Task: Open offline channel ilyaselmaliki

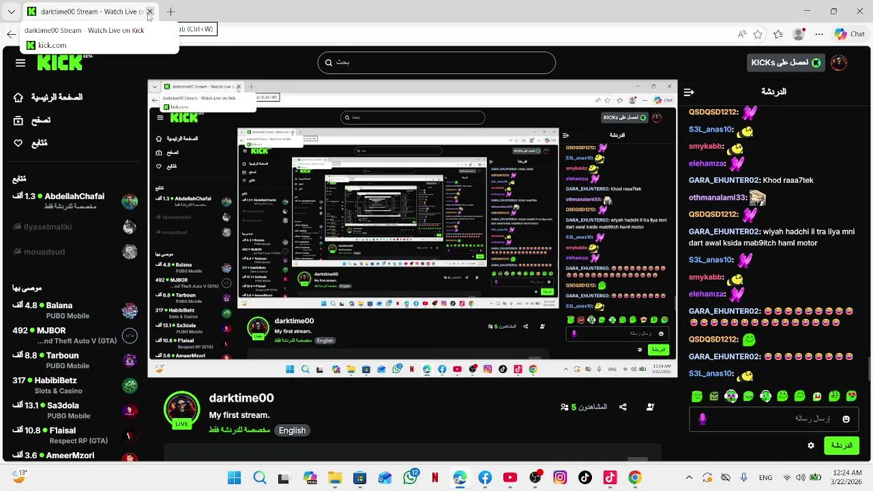Action: [75, 227]
